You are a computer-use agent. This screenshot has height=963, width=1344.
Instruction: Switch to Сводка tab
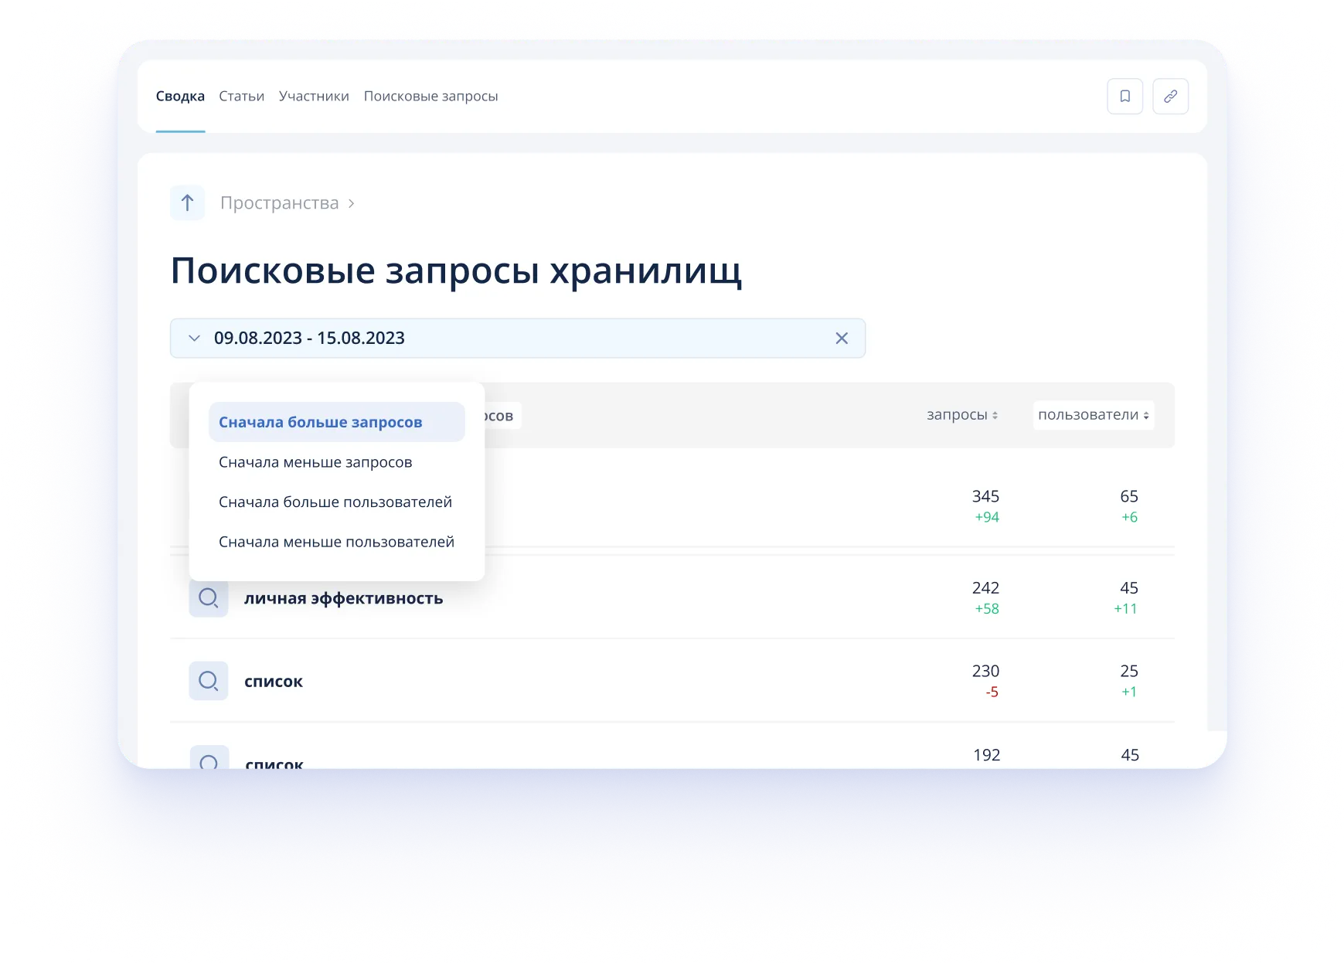(180, 97)
